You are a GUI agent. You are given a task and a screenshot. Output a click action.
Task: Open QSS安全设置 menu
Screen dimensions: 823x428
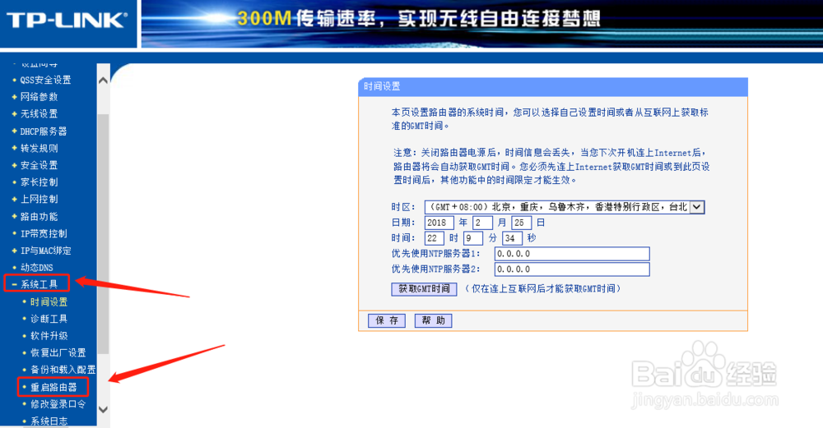coord(45,80)
